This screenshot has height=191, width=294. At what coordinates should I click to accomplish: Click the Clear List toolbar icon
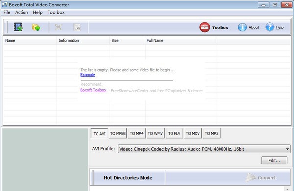[x=77, y=27]
